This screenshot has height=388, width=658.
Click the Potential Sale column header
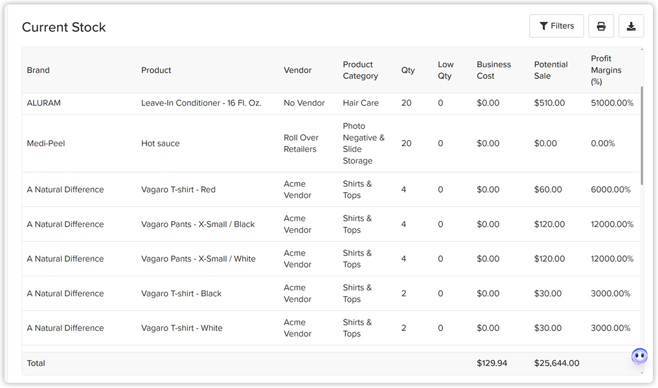click(x=550, y=70)
